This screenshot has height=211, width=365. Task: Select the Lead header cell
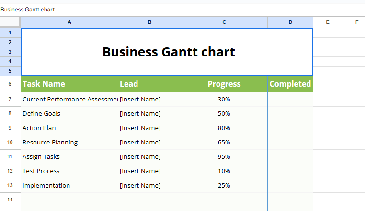pos(149,84)
